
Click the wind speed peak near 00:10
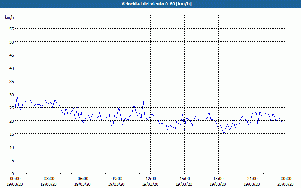pos(17,95)
